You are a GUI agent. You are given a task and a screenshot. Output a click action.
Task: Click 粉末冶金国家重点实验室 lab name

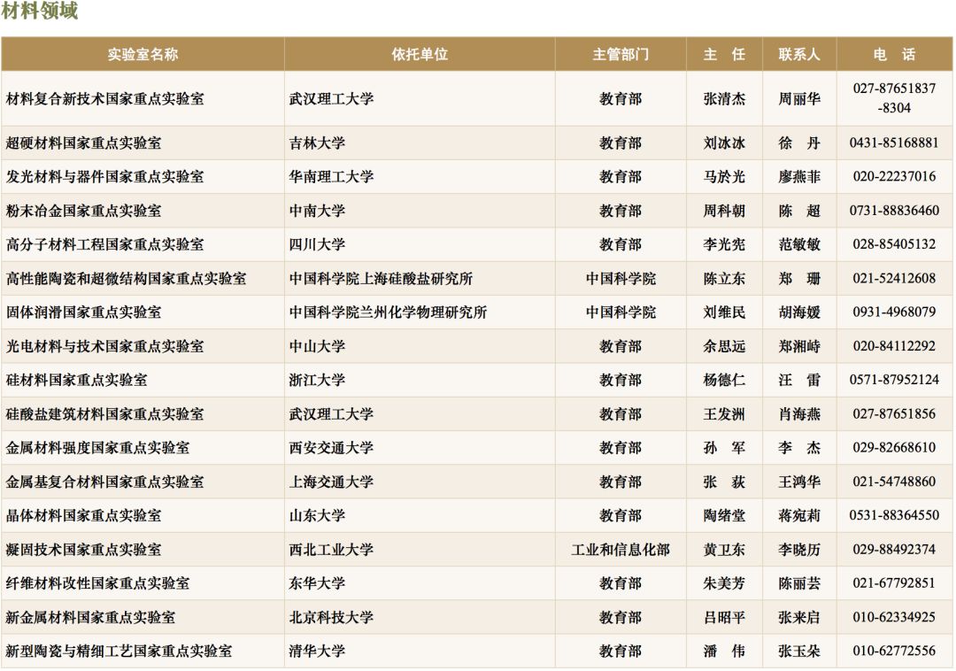pyautogui.click(x=84, y=211)
